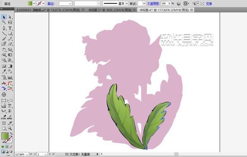Click the Recolor Artwork wheel icon

(x=179, y=3)
